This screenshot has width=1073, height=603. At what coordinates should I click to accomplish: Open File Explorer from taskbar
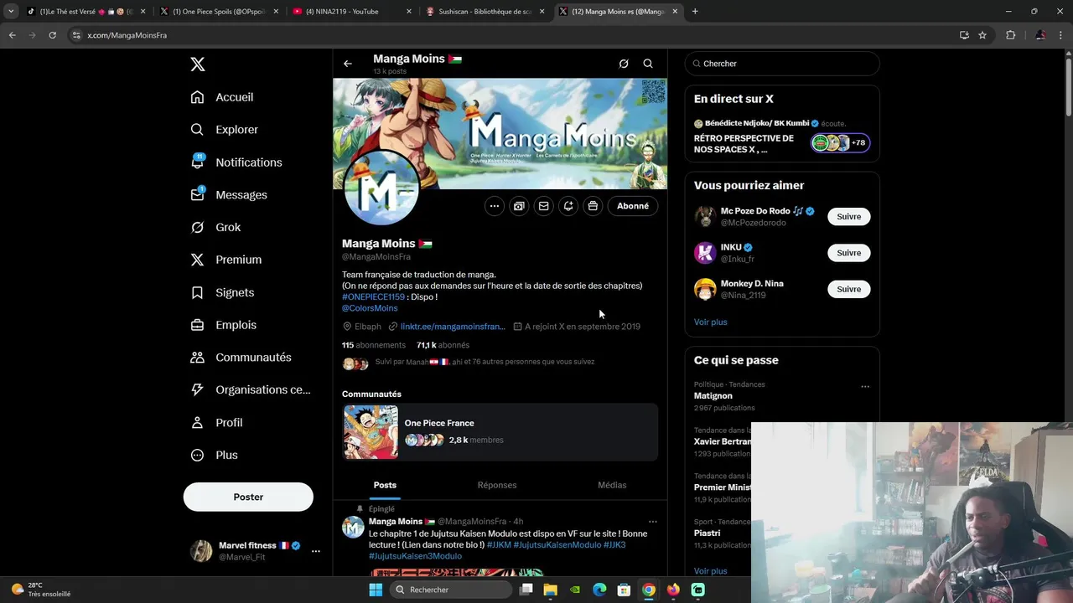tap(551, 590)
